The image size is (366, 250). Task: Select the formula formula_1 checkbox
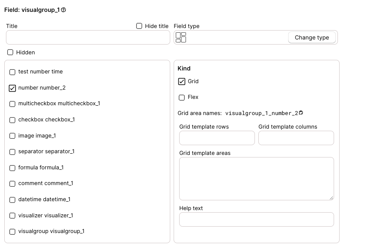point(12,168)
